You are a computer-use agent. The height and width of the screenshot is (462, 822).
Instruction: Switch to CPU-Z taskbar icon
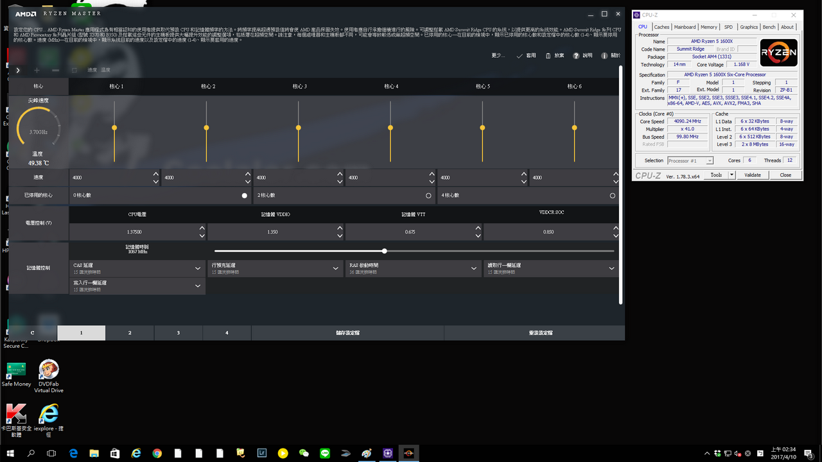point(388,453)
